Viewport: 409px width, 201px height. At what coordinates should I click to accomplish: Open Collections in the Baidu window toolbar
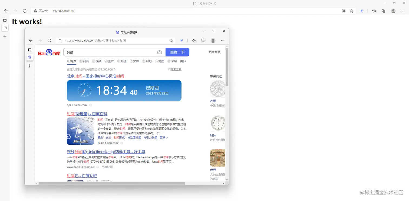click(203, 40)
